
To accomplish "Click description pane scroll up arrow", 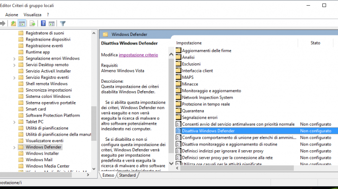I will tap(171, 54).
